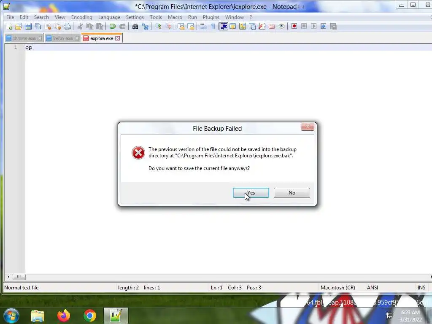This screenshot has width=432, height=324.
Task: Toggle synchronize horizontal scrolling icon
Action: 191,27
